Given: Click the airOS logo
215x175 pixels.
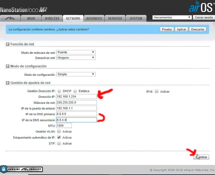Looking at the screenshot, I should point(201,7).
